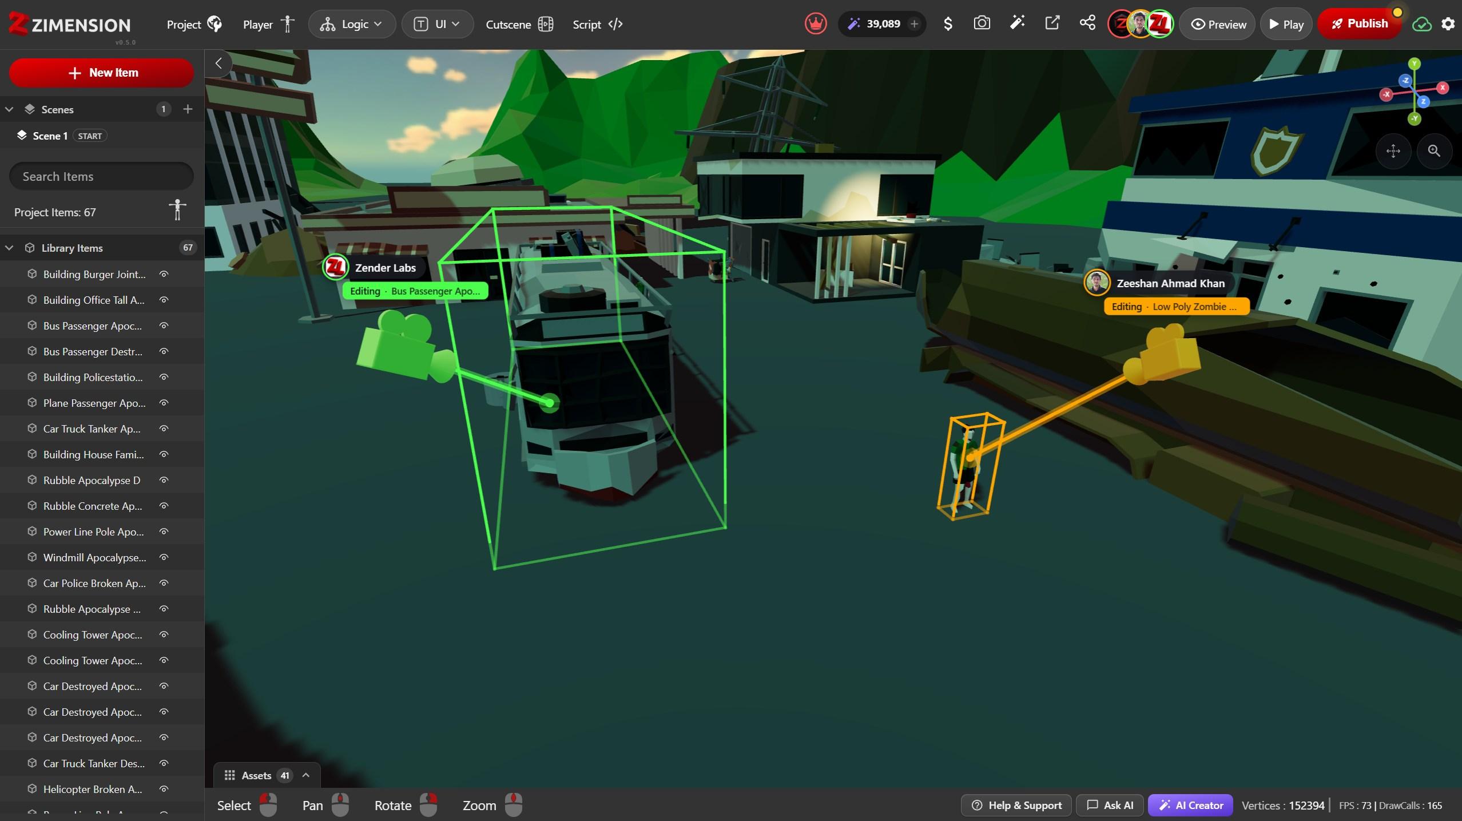Viewport: 1462px width, 821px height.
Task: Toggle visibility of Windmill Apocalypse item
Action: tap(164, 557)
